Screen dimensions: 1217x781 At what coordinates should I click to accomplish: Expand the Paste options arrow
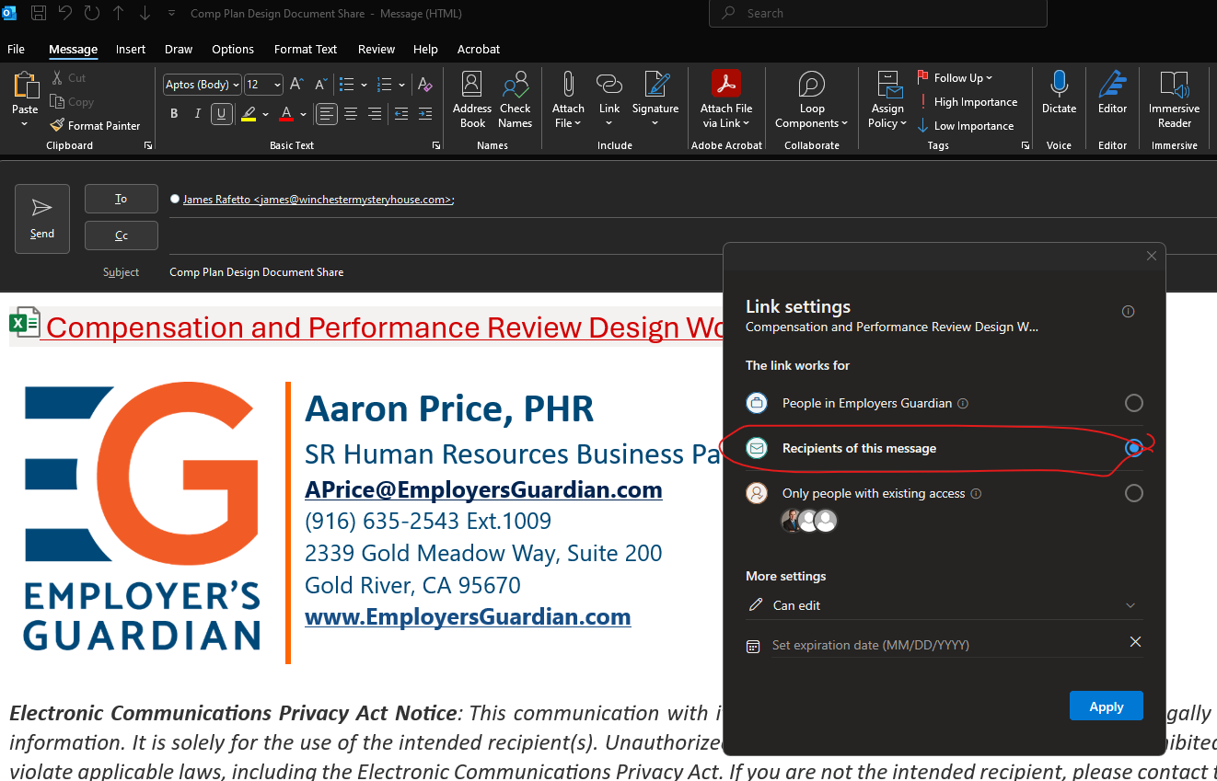tap(25, 123)
